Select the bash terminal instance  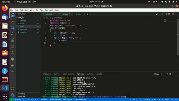[x=157, y=74]
